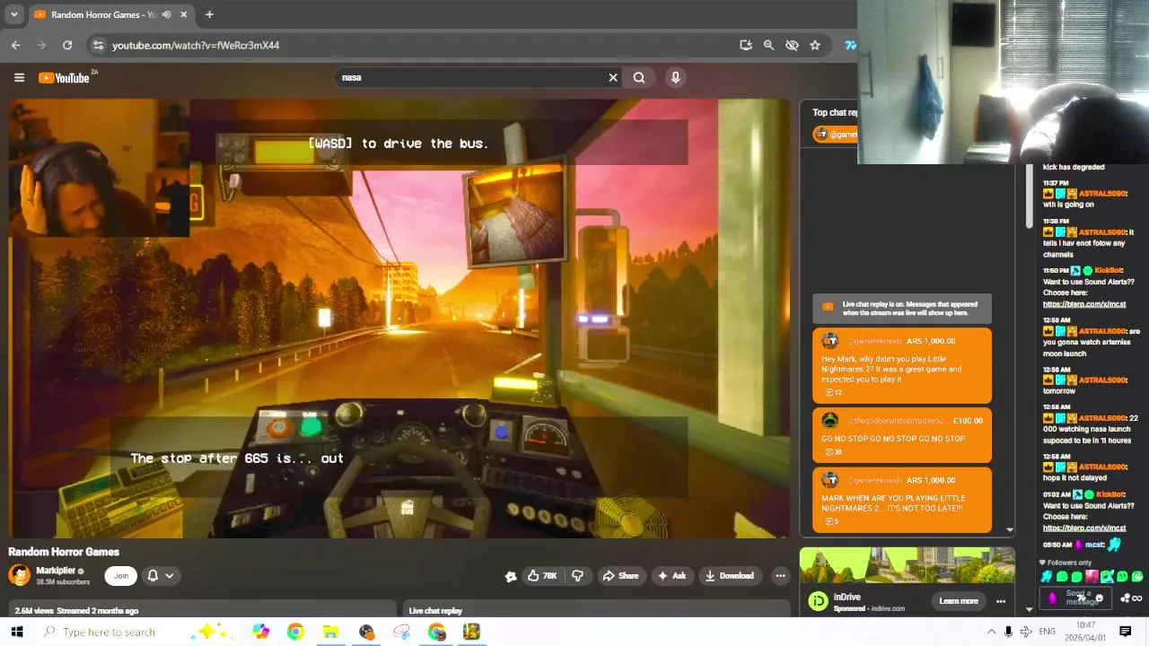
Task: Click the pink gem badge in message box
Action: (1052, 598)
